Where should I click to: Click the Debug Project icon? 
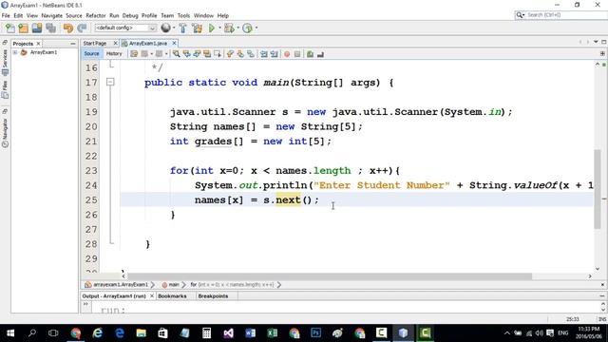pyautogui.click(x=229, y=28)
